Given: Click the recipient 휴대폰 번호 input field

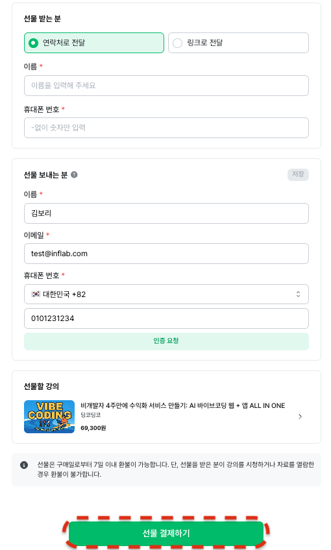Looking at the screenshot, I should tap(166, 128).
